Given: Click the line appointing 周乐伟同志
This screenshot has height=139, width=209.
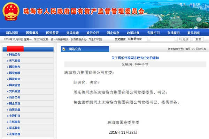Looking at the screenshot, I should (x=120, y=92).
